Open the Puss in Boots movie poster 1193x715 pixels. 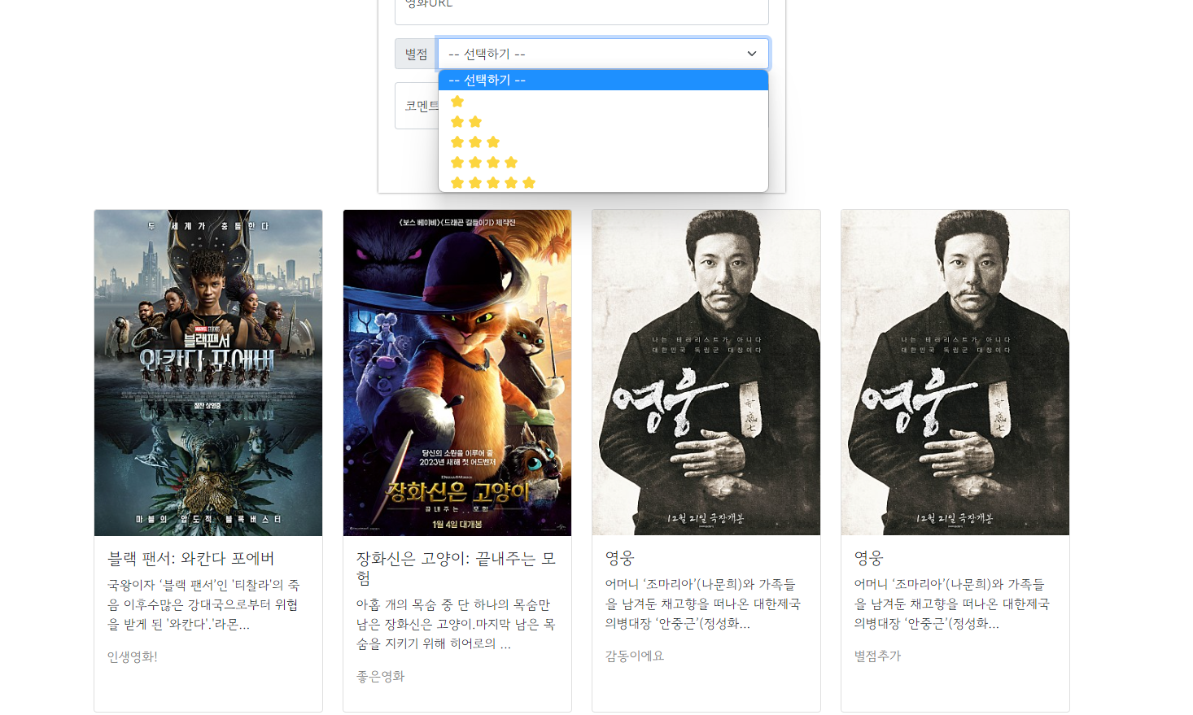[x=457, y=373]
